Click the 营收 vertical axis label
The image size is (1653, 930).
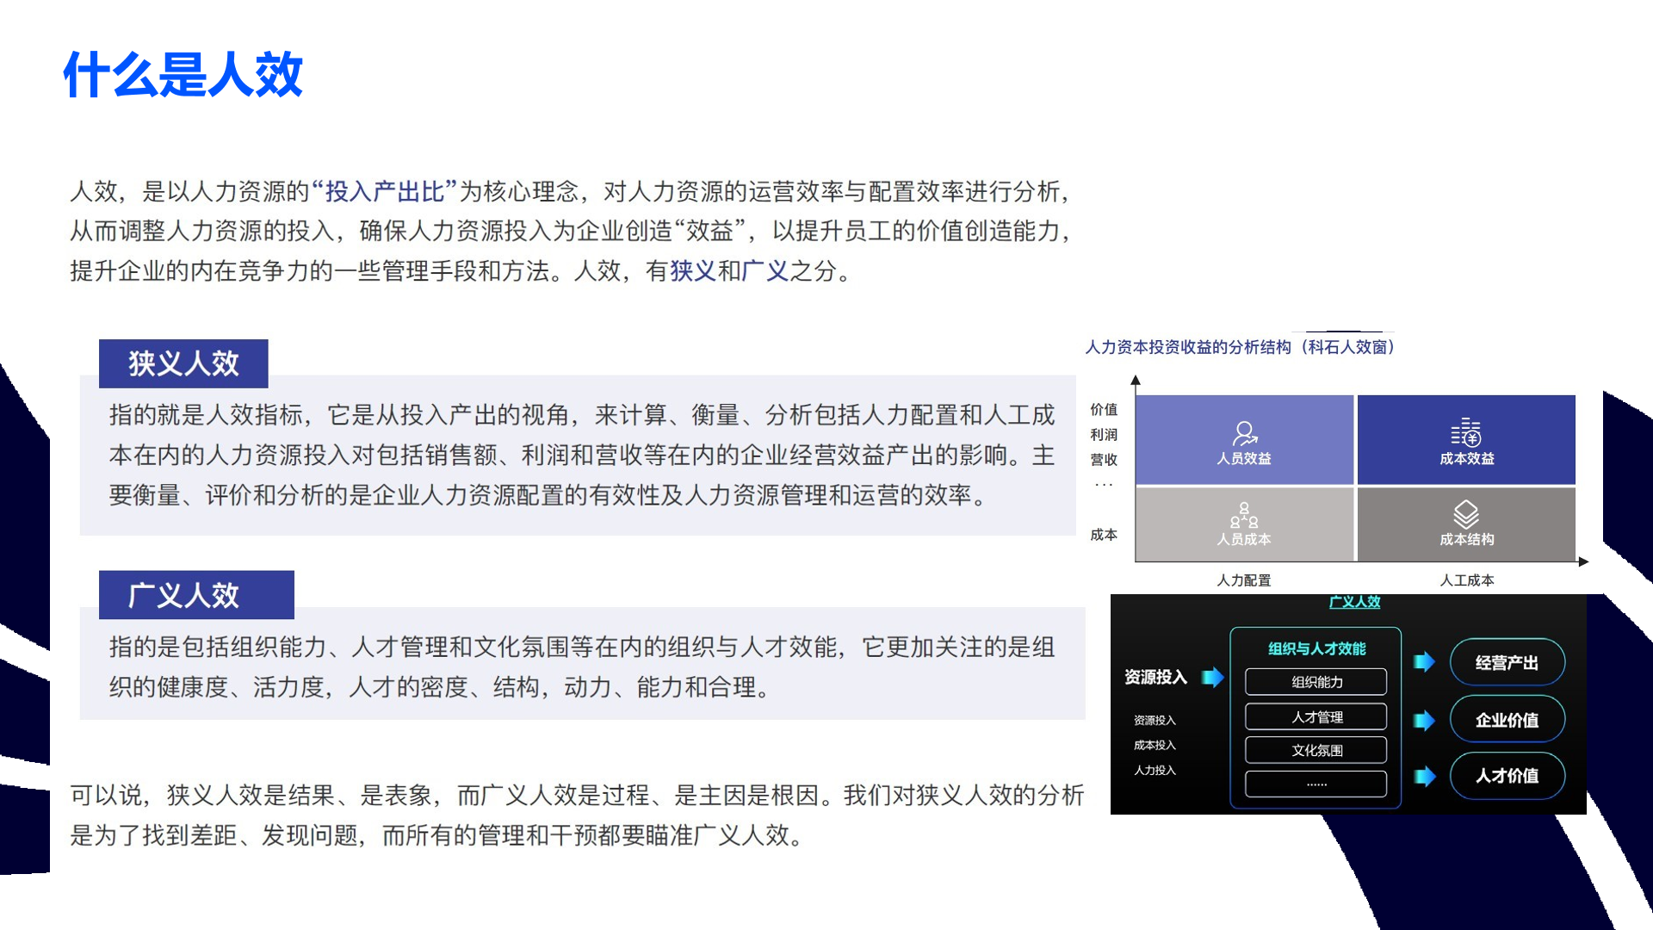1104,460
